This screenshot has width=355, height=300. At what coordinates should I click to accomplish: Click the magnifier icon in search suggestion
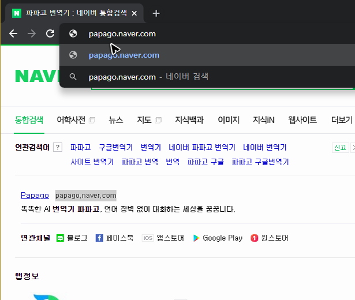coord(73,77)
